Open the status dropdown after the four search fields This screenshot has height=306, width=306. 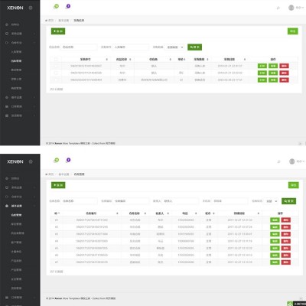coord(272,201)
